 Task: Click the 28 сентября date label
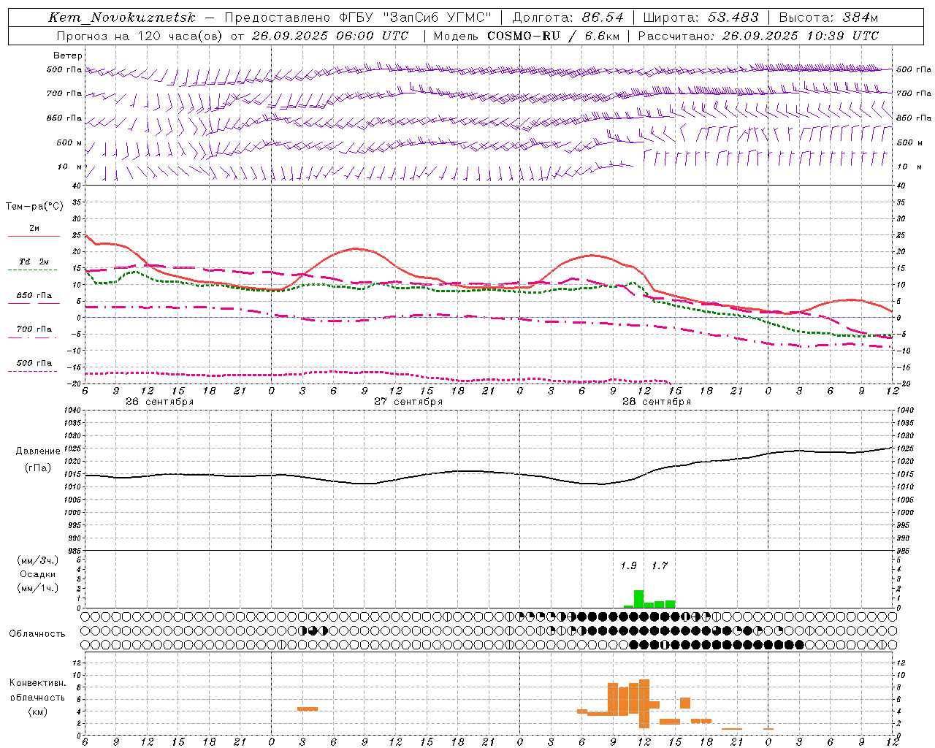(656, 402)
